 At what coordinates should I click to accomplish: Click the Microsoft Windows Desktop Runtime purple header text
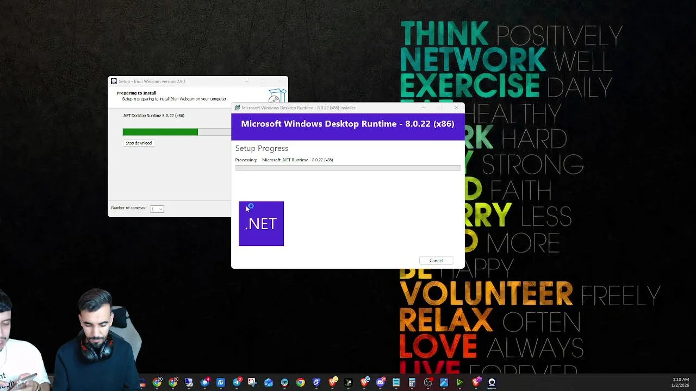coord(347,124)
